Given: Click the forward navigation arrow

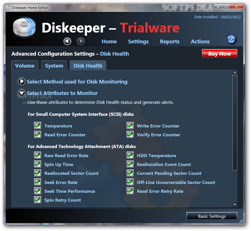Looking at the screenshot, I should tap(81, 41).
